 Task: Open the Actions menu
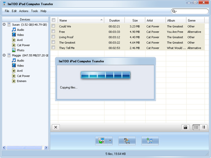tap(24, 11)
